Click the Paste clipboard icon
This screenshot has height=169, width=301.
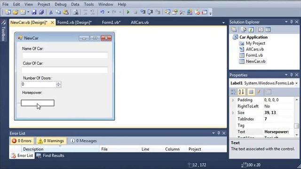66,12
